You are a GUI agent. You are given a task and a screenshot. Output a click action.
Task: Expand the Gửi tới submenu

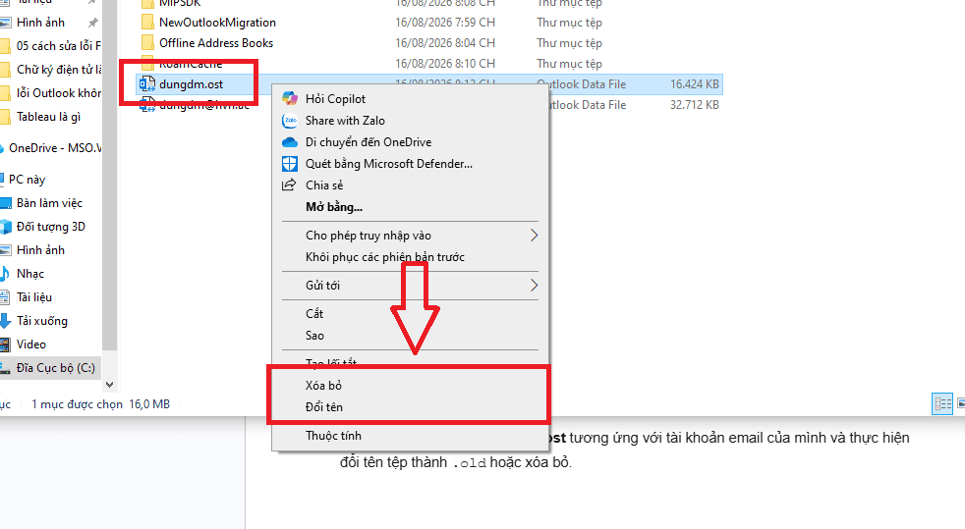pos(410,285)
